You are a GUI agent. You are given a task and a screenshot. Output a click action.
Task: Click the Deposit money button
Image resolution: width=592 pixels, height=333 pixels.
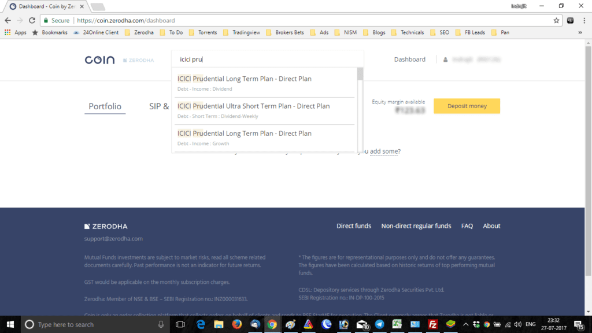[467, 106]
